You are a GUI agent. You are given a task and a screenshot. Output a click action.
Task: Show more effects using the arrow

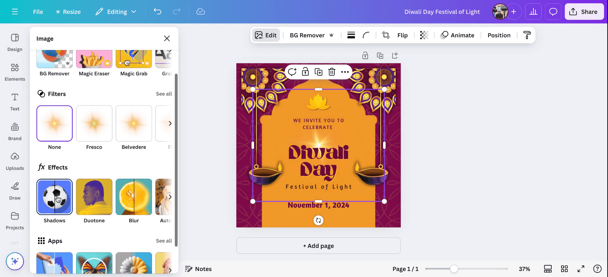coord(170,197)
